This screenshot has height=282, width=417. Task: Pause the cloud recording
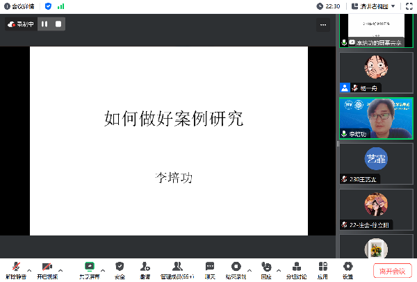[x=44, y=24]
